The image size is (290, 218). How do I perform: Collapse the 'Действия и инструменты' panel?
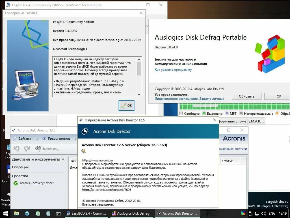(63, 159)
